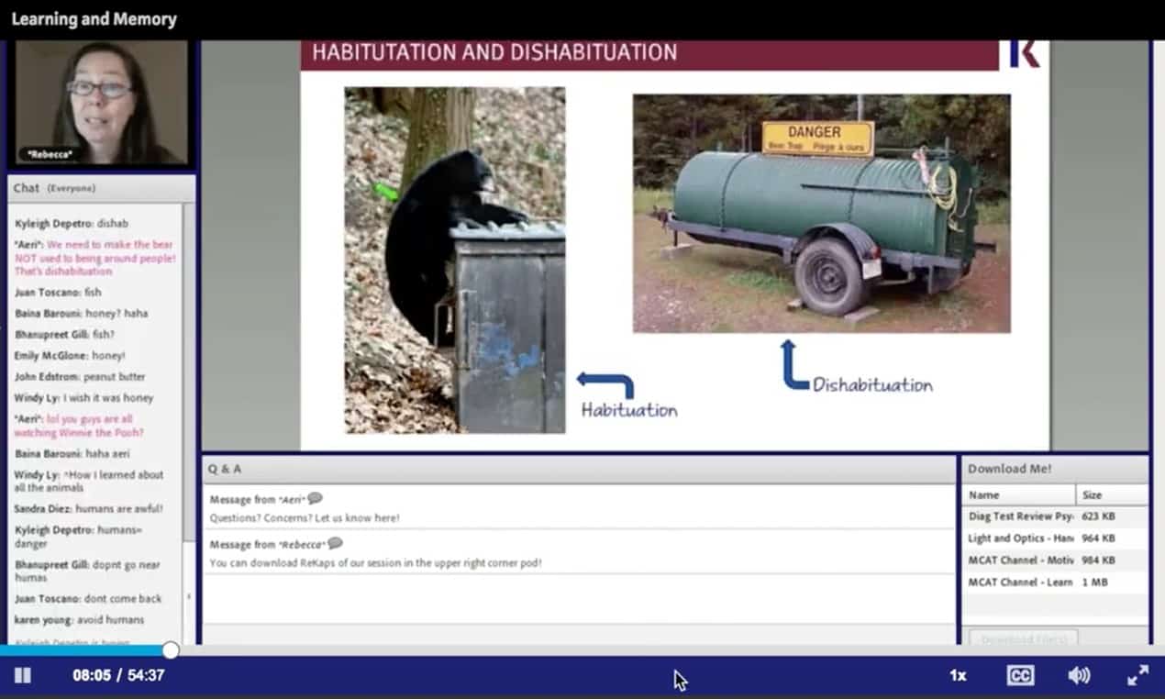Click speech bubble icon next to Aeri's message
Image resolution: width=1165 pixels, height=699 pixels.
pyautogui.click(x=316, y=499)
